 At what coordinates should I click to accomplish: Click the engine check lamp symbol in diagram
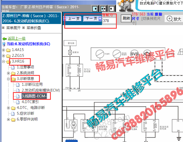(x=147, y=54)
